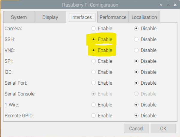The width and height of the screenshot is (180, 137).
Task: Click the Cancel button
Action: coord(136,129)
